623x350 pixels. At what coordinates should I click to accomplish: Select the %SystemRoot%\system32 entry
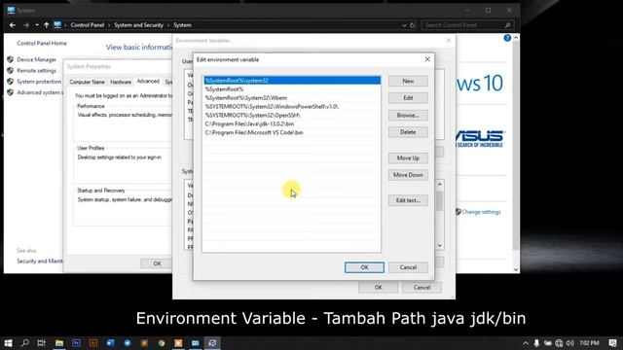coord(292,81)
